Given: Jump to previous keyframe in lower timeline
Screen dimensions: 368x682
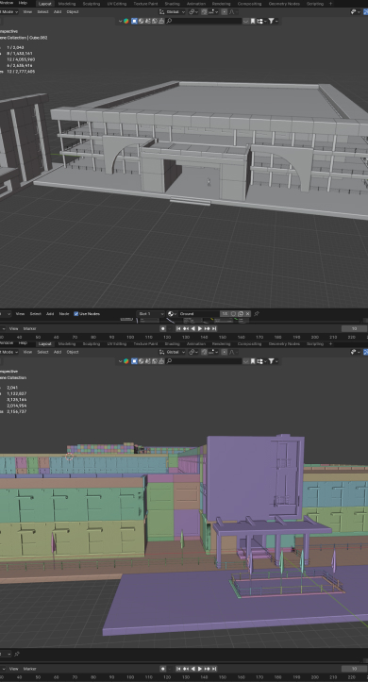Looking at the screenshot, I should tap(186, 669).
